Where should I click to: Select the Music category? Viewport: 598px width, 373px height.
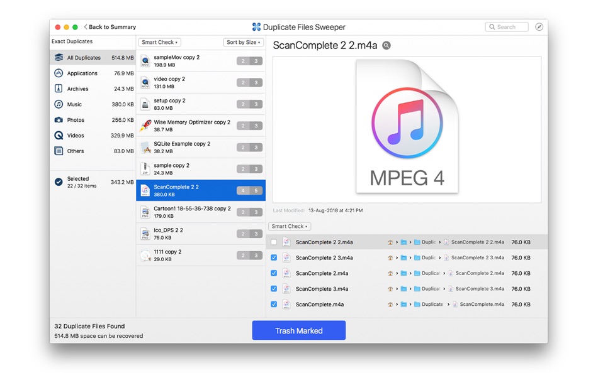point(93,104)
